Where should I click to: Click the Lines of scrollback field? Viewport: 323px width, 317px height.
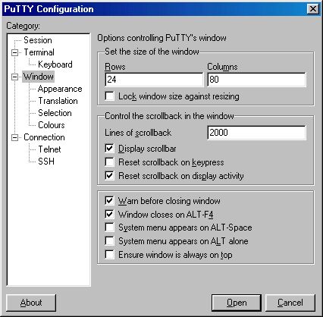click(x=256, y=133)
